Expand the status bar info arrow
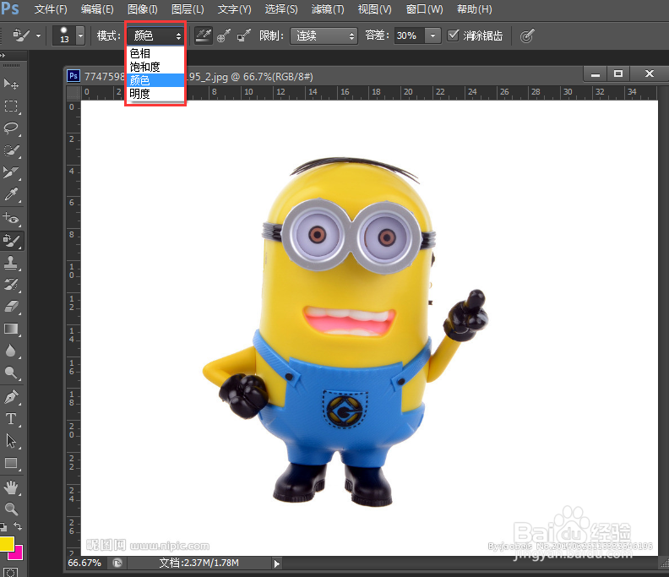Image resolution: width=669 pixels, height=577 pixels. (x=277, y=563)
